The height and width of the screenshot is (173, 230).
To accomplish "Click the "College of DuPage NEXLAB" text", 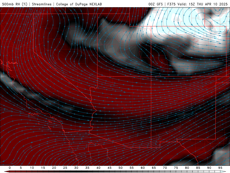I will click(x=79, y=4).
